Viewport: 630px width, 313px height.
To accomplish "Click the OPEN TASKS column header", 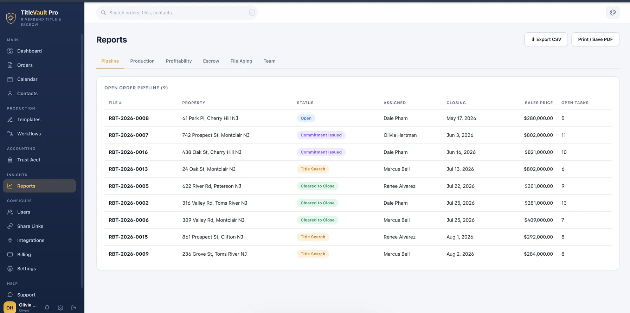I will 575,103.
